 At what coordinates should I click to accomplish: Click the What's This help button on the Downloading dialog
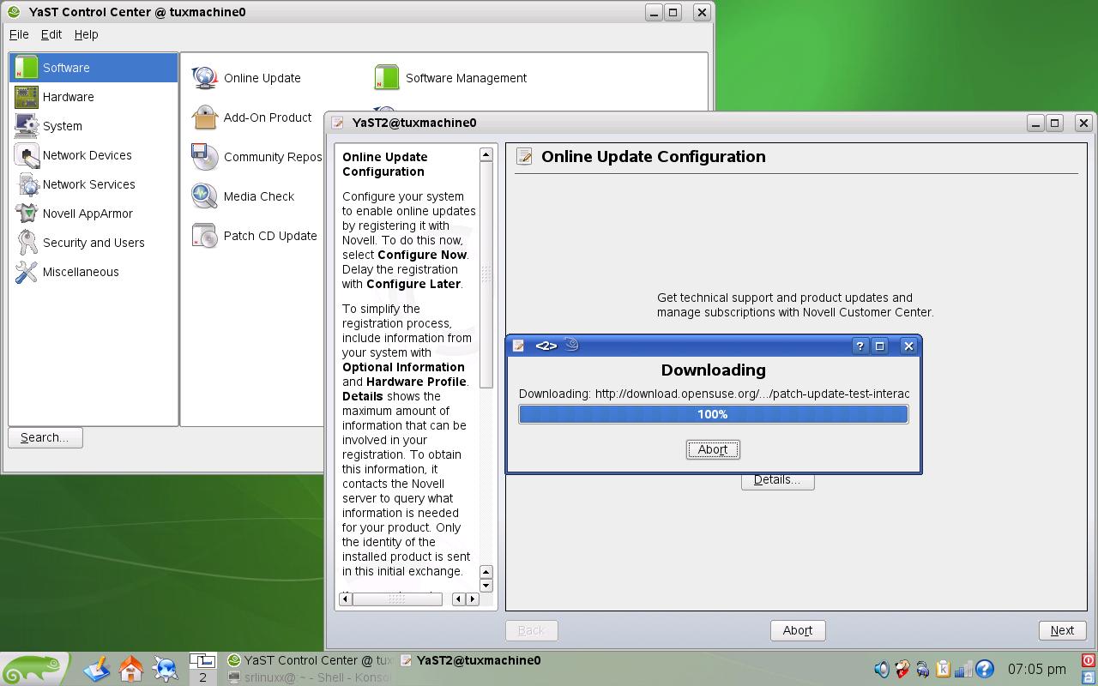(x=860, y=346)
